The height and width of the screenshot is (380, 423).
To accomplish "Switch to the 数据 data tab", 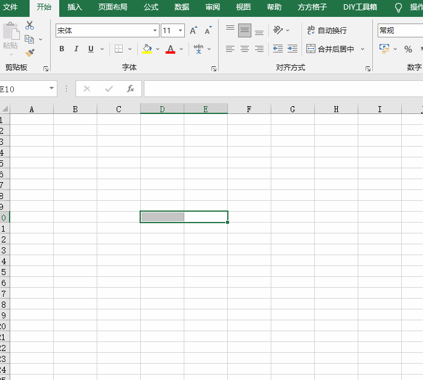I will (182, 7).
